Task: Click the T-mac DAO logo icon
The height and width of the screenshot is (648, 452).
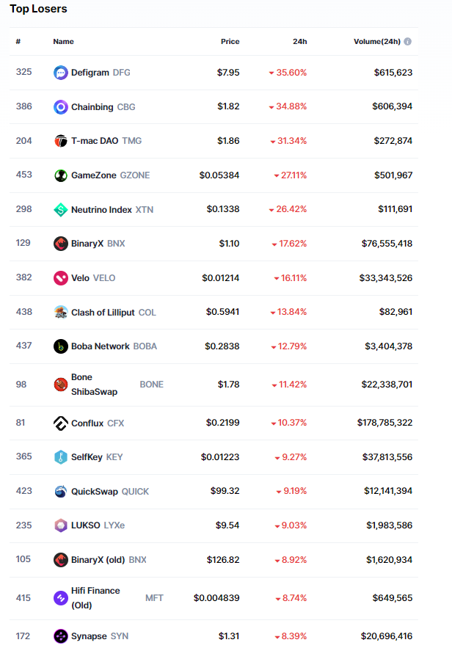Action: [x=61, y=141]
